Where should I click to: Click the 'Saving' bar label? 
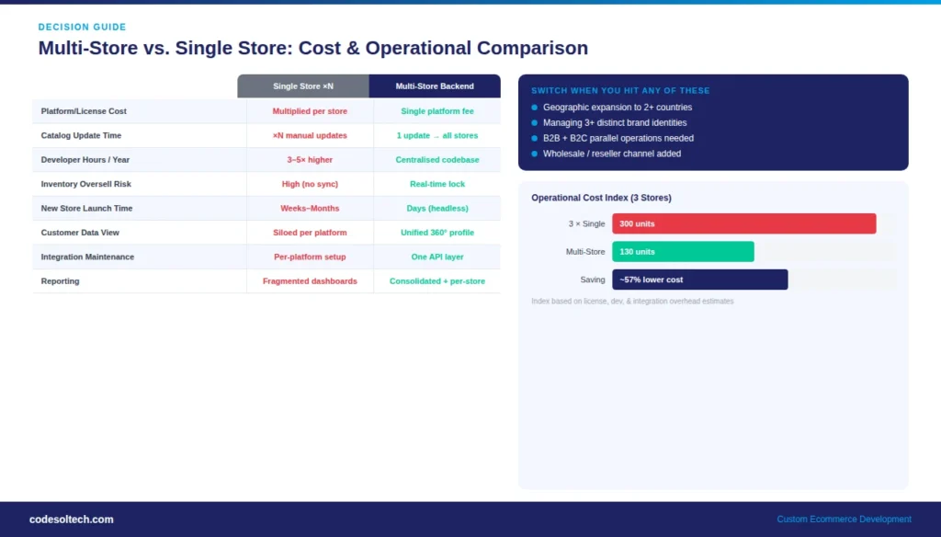[593, 280]
